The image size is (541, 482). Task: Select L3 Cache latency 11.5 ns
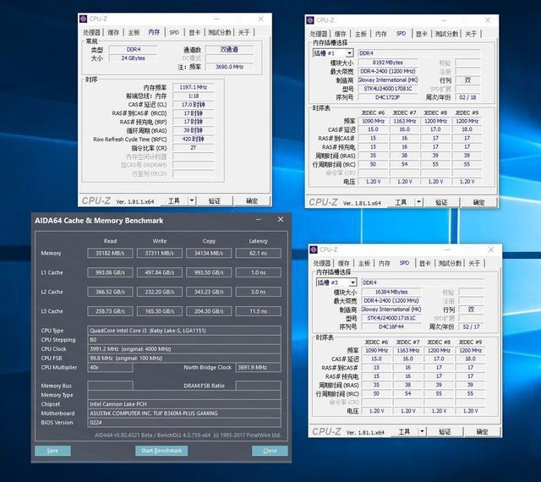point(258,311)
